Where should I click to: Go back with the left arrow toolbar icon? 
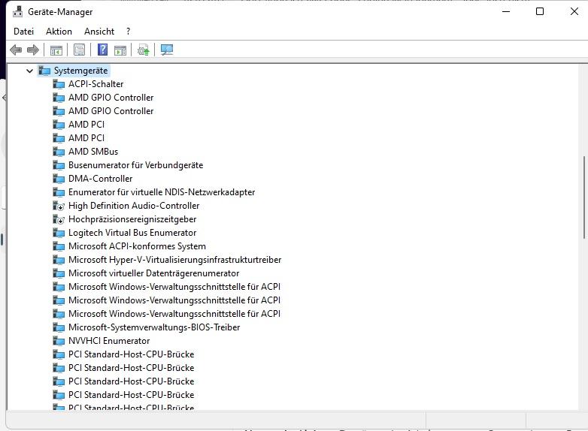pos(16,50)
